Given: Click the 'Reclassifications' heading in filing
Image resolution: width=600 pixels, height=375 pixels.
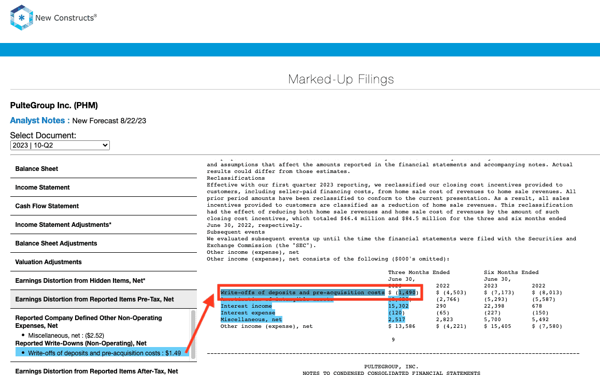Looking at the screenshot, I should [x=236, y=178].
